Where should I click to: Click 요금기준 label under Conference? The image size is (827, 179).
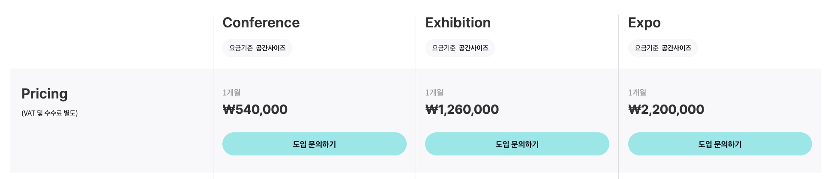click(241, 48)
